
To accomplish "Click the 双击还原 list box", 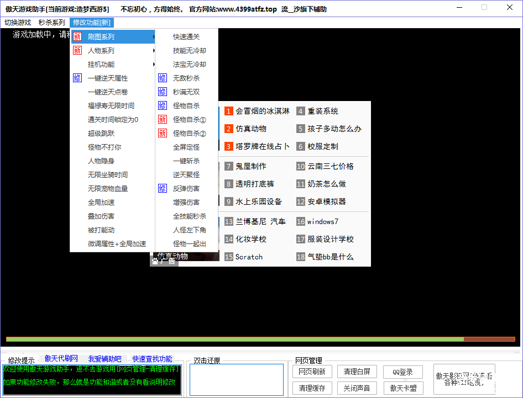I will tap(236, 379).
